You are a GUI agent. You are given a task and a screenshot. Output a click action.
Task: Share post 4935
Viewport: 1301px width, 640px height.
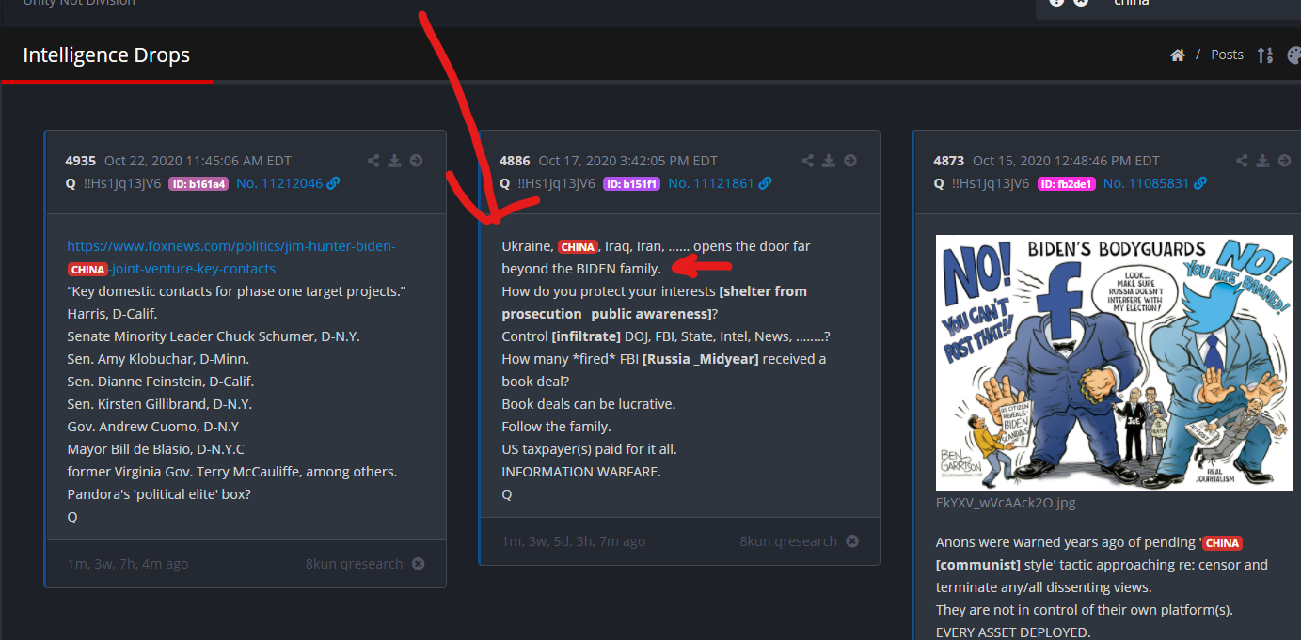point(373,161)
